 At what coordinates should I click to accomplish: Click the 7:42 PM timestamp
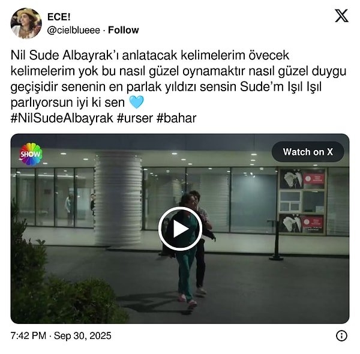28,335
